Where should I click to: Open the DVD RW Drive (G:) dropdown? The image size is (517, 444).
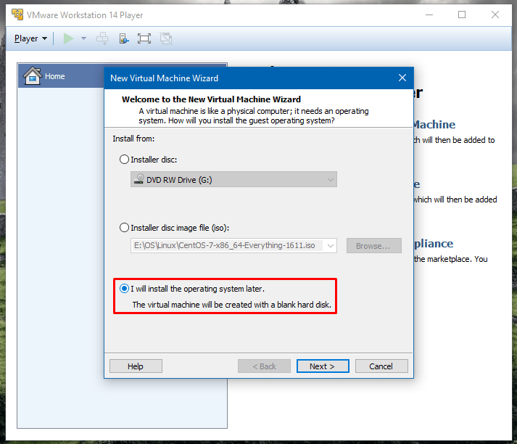pyautogui.click(x=233, y=179)
